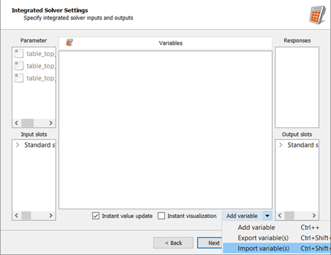Image resolution: width=331 pixels, height=255 pixels.
Task: Click inside the empty Responses list box
Action: [x=297, y=87]
